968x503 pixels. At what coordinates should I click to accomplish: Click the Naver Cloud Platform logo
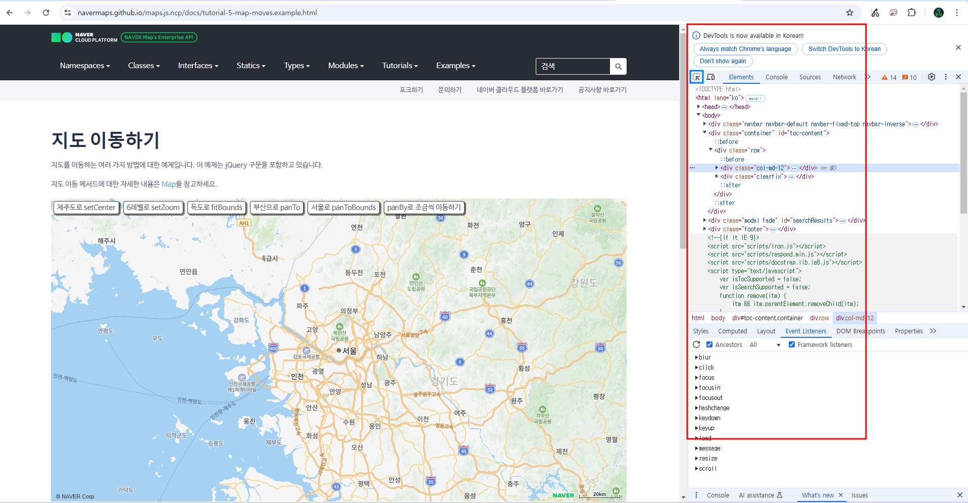[84, 37]
